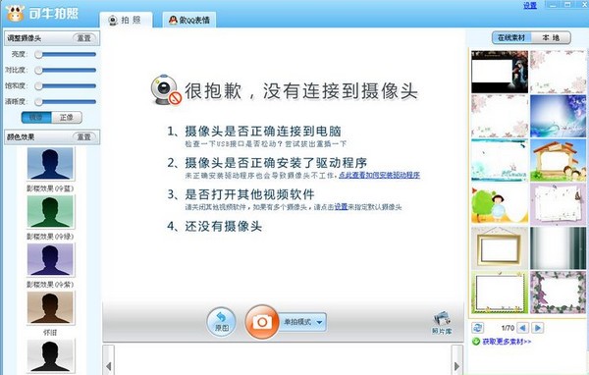This screenshot has width=589, height=375.
Task: Click the refresh materials icon
Action: click(478, 328)
